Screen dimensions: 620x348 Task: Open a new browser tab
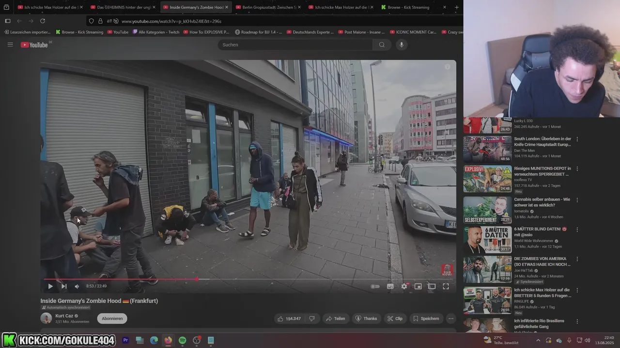point(456,7)
